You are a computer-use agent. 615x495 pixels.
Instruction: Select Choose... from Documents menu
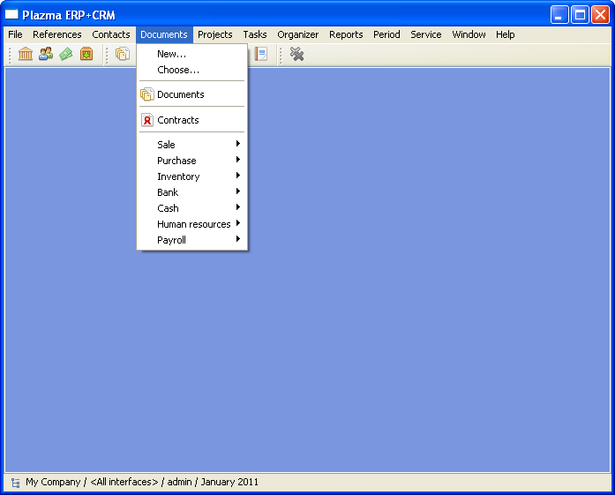177,70
